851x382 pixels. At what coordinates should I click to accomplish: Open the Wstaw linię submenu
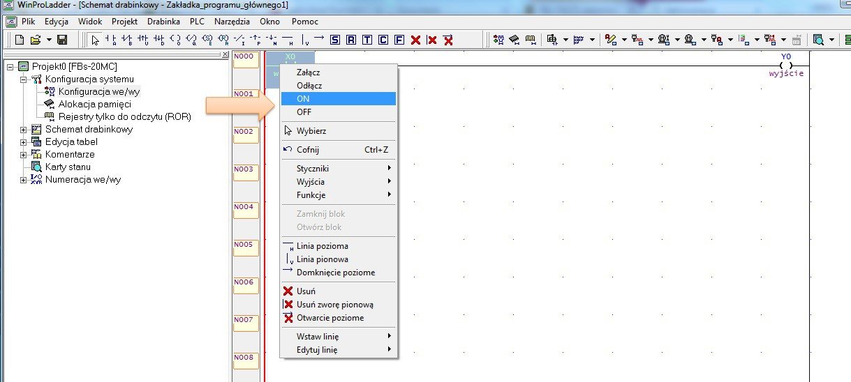338,337
